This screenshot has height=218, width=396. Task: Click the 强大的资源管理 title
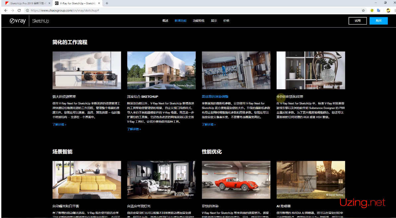(x=64, y=97)
